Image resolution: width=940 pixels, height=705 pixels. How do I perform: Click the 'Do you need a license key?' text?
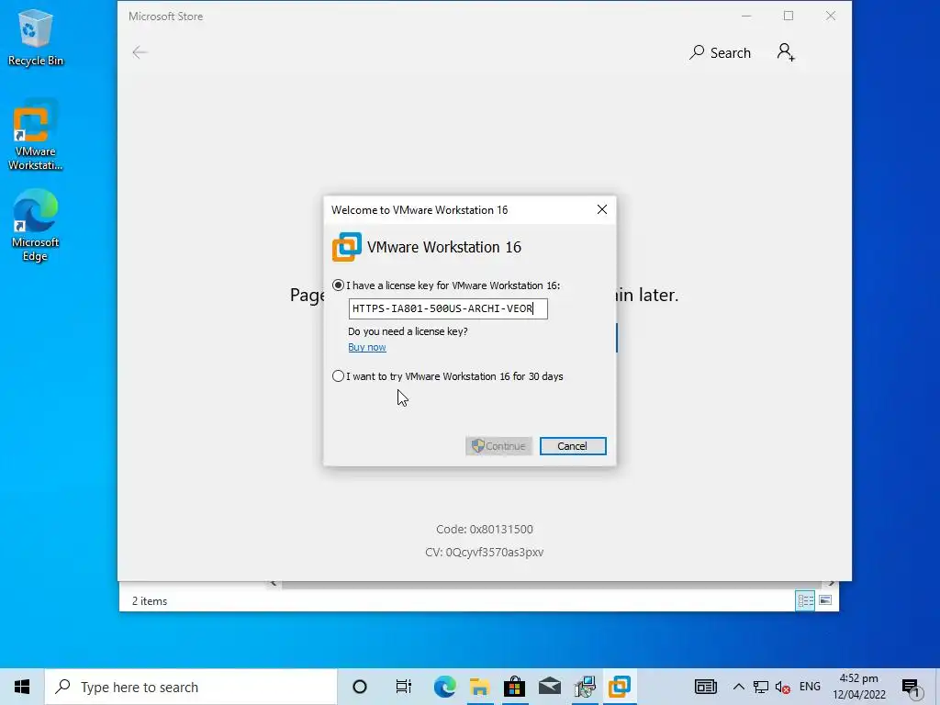408,331
